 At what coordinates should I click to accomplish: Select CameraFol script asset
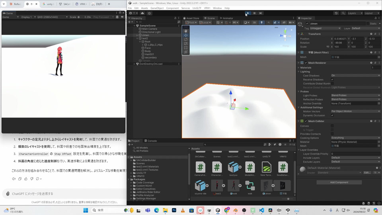pyautogui.click(x=200, y=169)
